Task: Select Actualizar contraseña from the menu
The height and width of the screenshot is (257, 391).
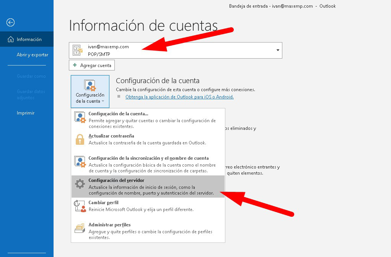Action: pos(111,136)
